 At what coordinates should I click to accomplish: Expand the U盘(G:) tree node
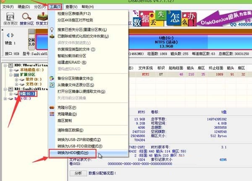(11, 94)
